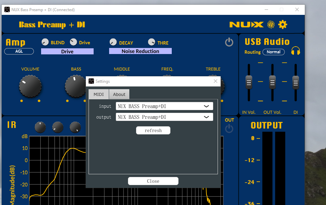Open the MIDI output device dropdown
This screenshot has height=205, width=326.
(x=164, y=117)
